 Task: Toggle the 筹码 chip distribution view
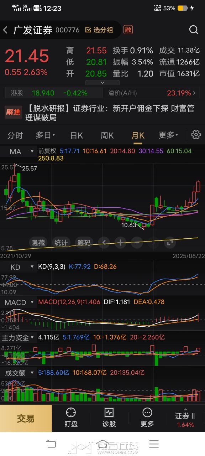84,243
